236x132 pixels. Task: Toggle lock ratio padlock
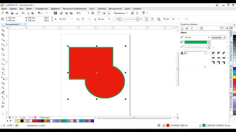[55, 19]
